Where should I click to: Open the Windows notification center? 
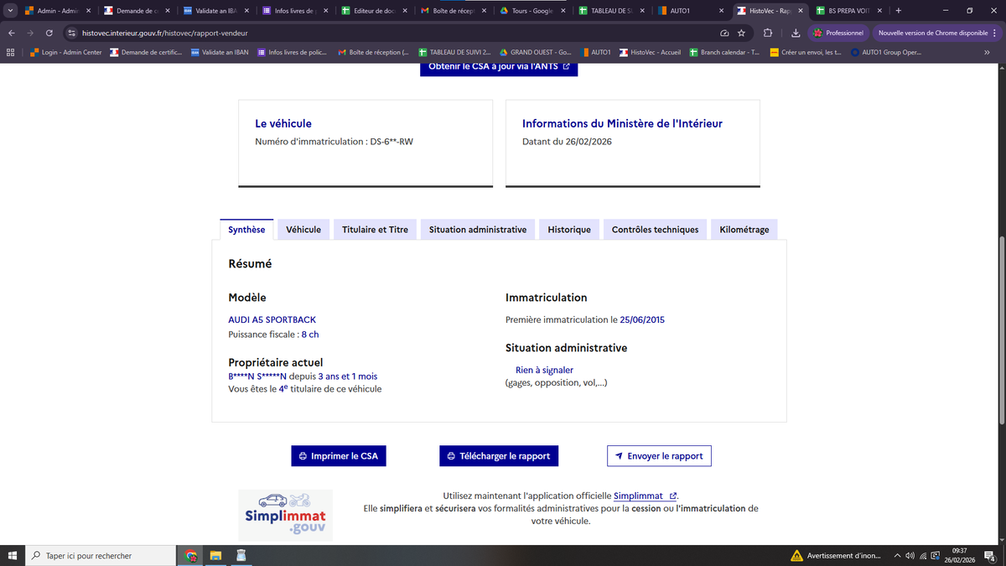(990, 555)
